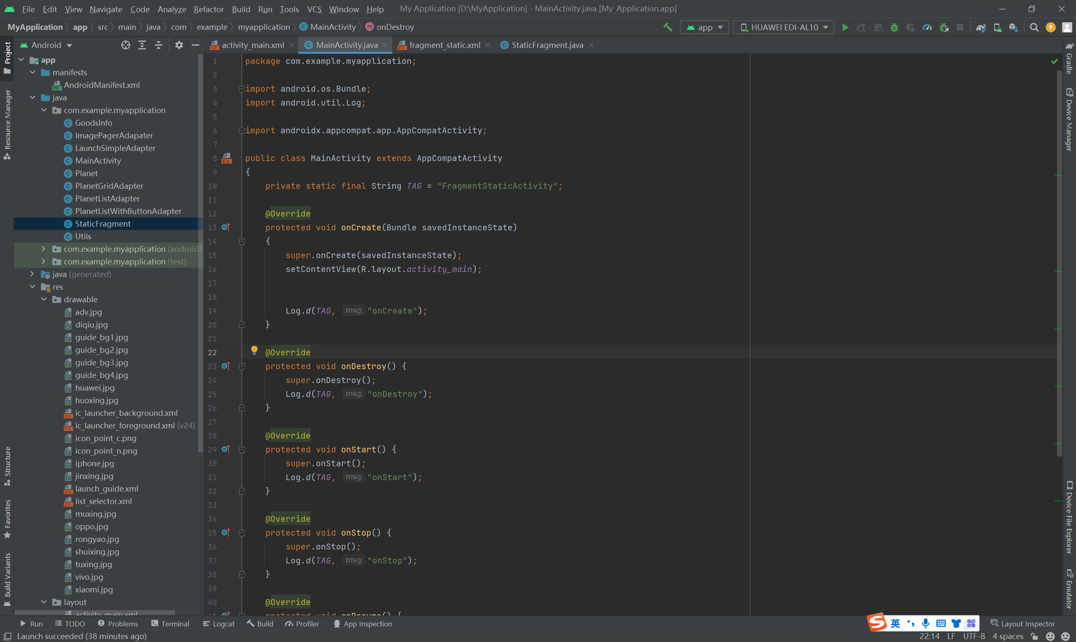Expand the java (generated) folder
The height and width of the screenshot is (642, 1076).
point(32,274)
